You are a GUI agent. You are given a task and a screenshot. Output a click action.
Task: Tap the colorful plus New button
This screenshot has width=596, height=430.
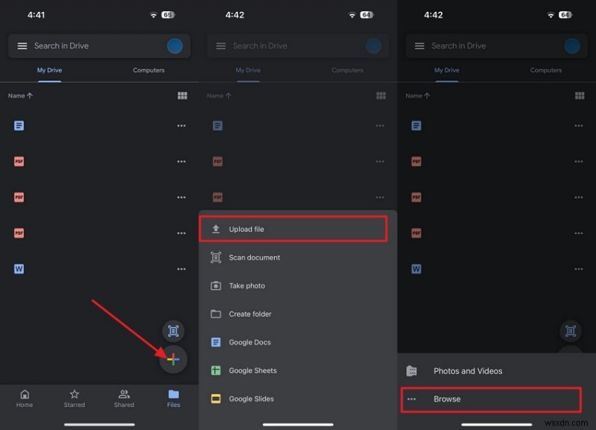[174, 359]
